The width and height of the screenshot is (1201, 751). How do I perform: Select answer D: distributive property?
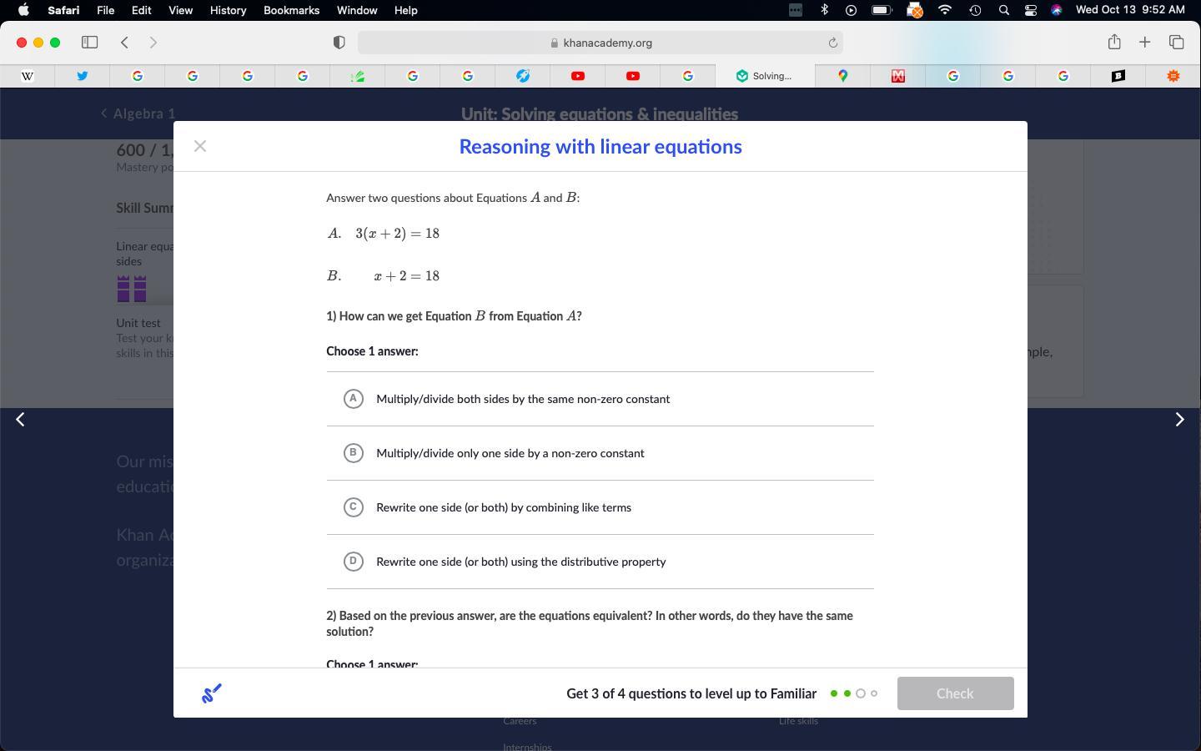[600, 562]
